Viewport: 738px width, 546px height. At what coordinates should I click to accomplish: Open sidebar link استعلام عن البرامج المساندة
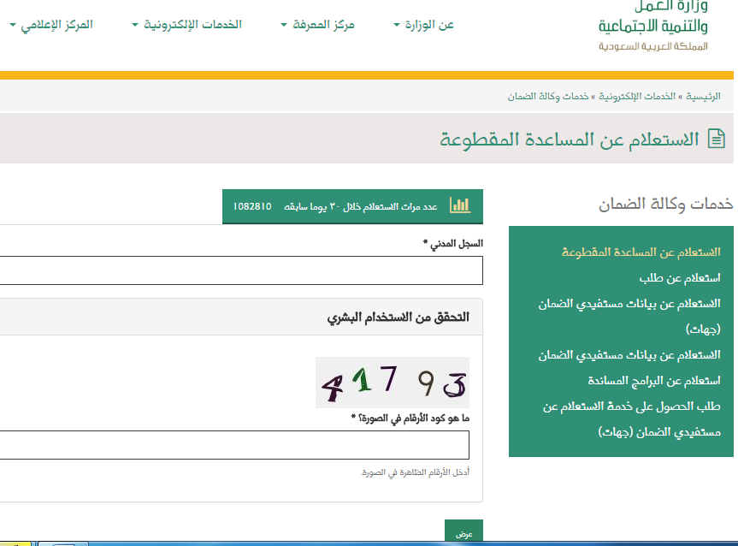click(x=654, y=381)
